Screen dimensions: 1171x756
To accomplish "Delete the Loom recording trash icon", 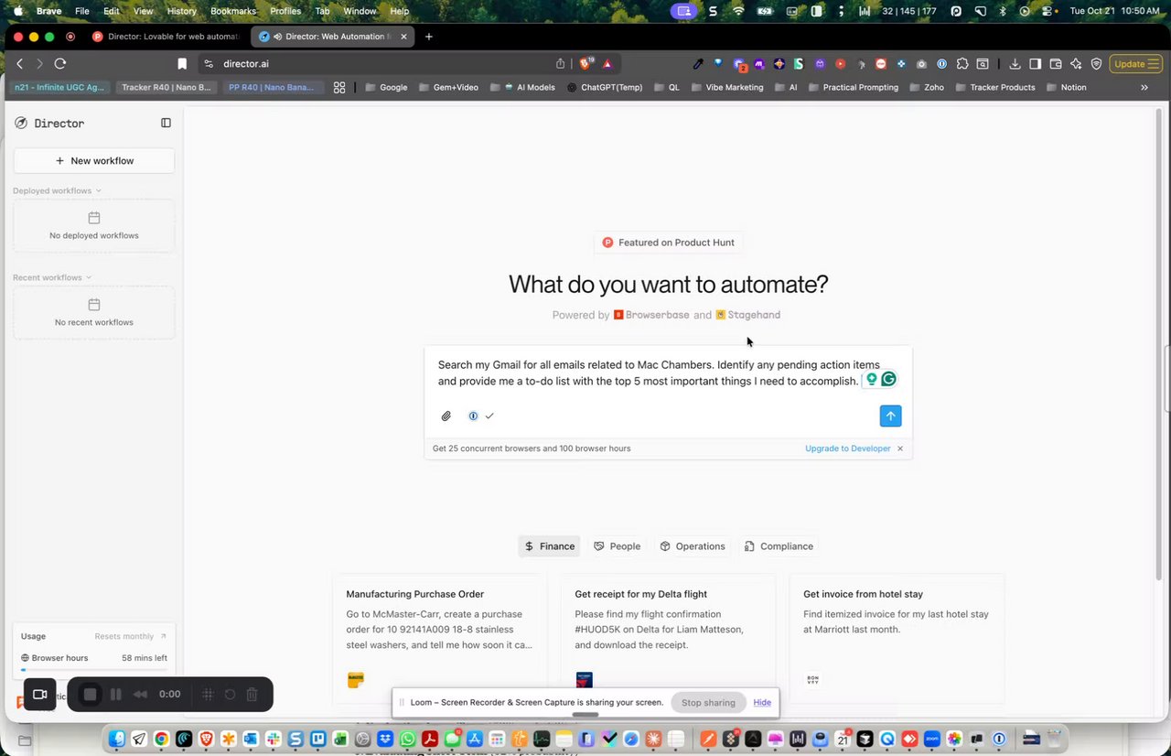I will [252, 694].
